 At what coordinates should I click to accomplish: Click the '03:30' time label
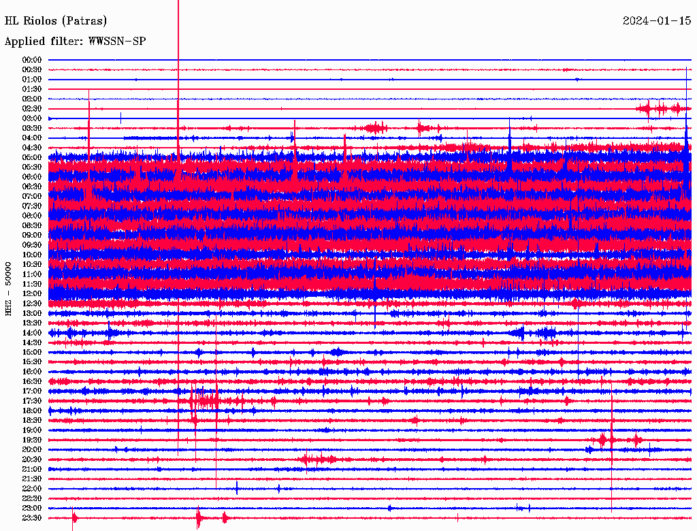[x=32, y=129]
